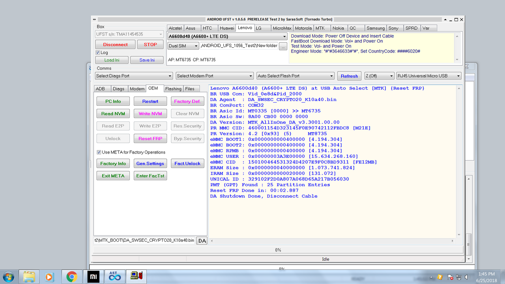The image size is (505, 284).
Task: Click the Read NVM button
Action: 113,114
